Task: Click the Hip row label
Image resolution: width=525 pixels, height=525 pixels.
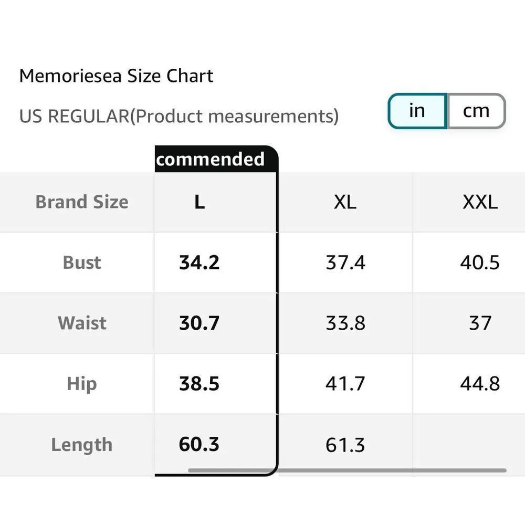Action: tap(82, 384)
